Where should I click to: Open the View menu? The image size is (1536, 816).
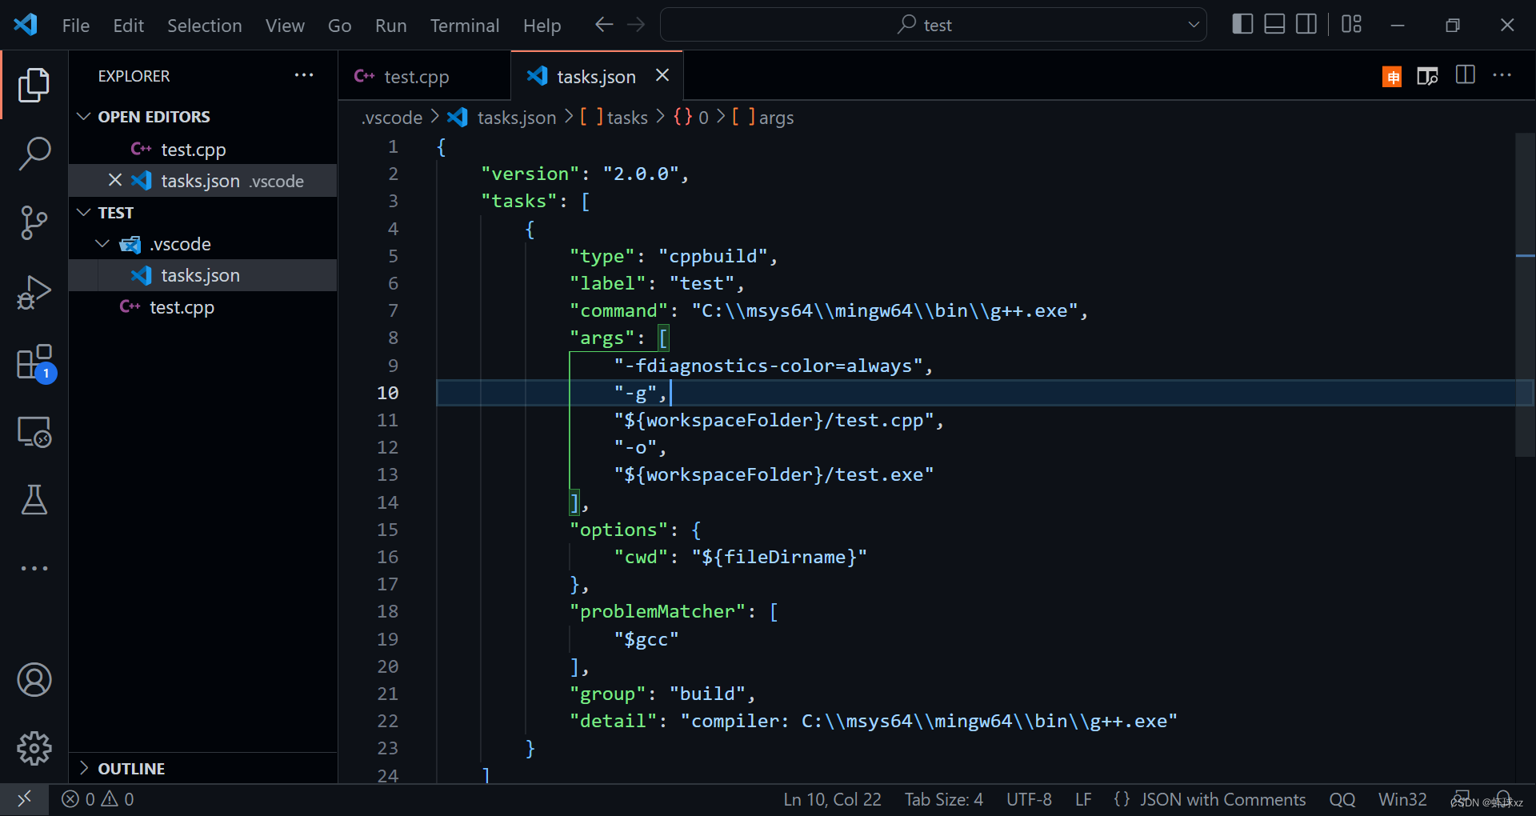click(x=285, y=26)
